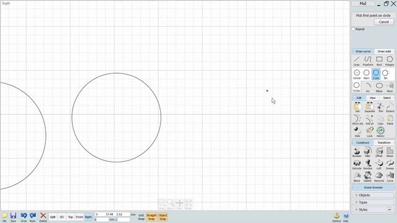The width and height of the screenshot is (397, 223).
Task: Select the Offset tool
Action: coord(379,152)
